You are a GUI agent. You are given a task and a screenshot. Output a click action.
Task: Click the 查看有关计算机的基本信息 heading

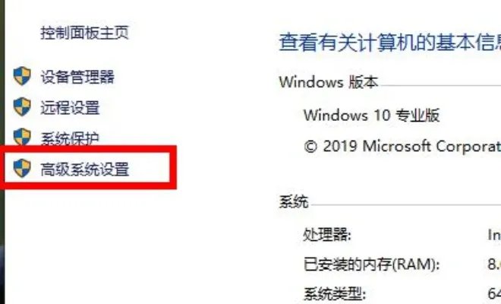pyautogui.click(x=390, y=43)
